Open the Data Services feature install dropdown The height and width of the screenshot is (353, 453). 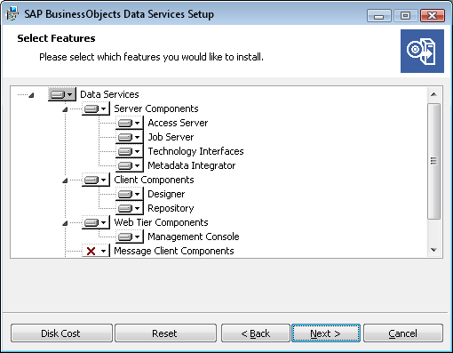(62, 94)
